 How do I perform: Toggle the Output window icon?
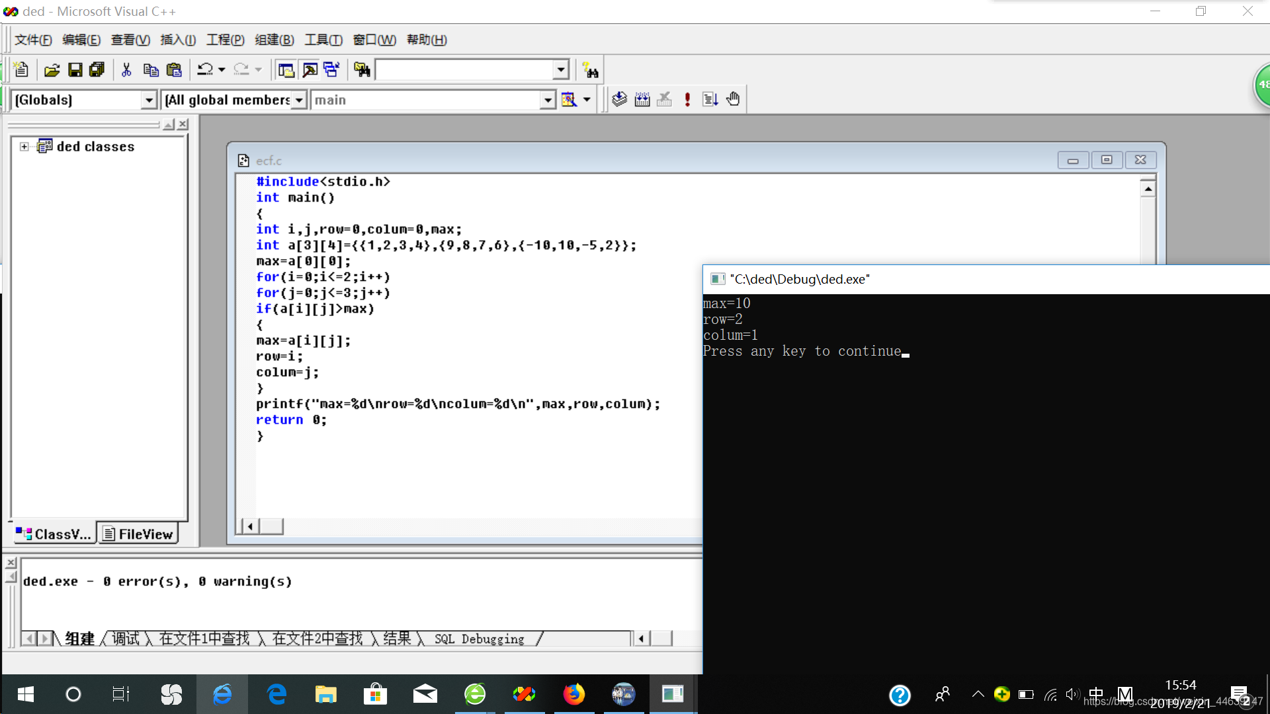(x=310, y=69)
